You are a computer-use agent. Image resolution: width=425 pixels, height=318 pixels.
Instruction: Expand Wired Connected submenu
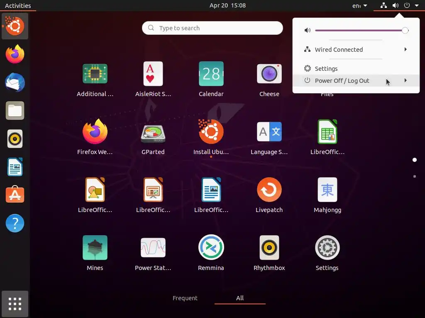pyautogui.click(x=356, y=50)
